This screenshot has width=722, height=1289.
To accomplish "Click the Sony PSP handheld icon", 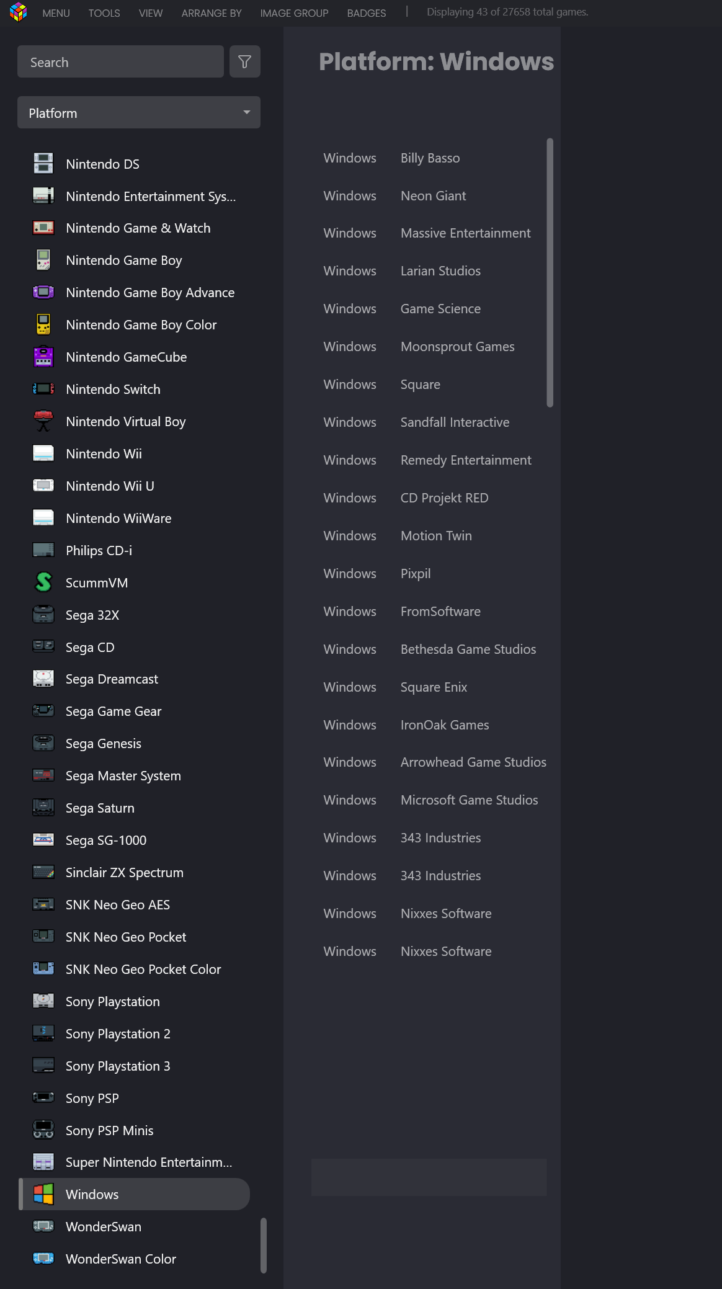I will (43, 1098).
